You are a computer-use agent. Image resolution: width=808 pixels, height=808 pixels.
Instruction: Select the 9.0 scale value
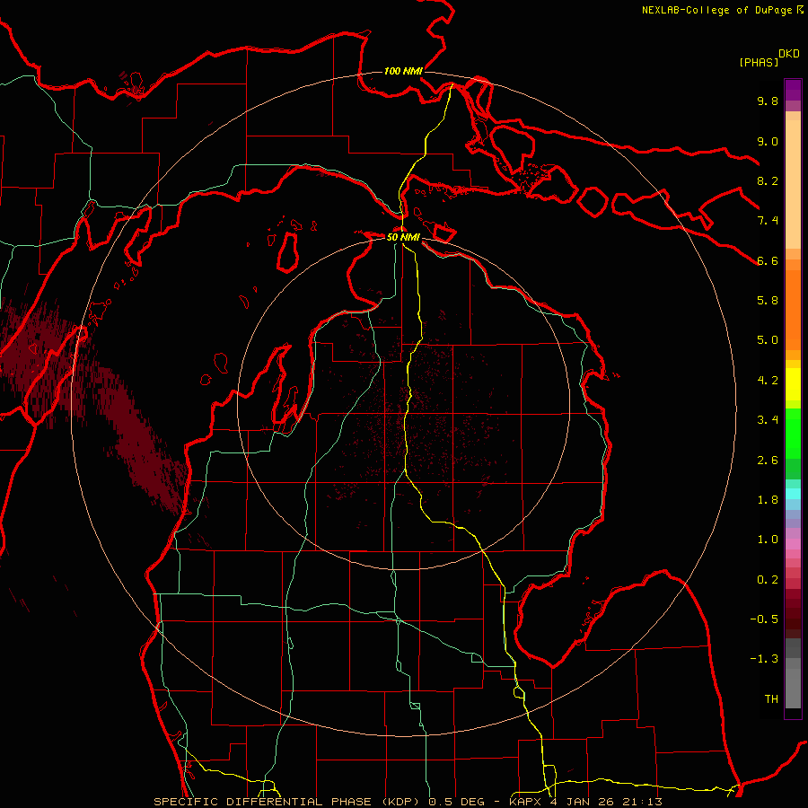click(768, 141)
